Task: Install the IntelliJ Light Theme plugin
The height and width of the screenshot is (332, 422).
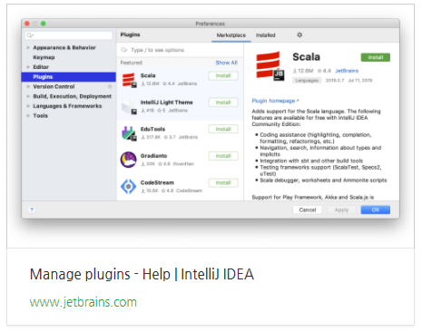Action: [x=223, y=103]
